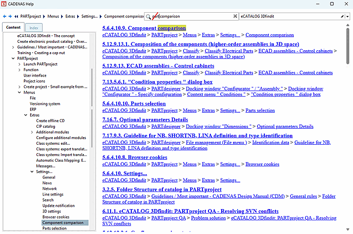This screenshot has height=234, width=353.
Task: Select the General settings tree item
Action: pyautogui.click(x=49, y=177)
